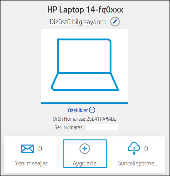Click the Yeni mesajlar label
Screen dimensions: 170x176
point(31,164)
